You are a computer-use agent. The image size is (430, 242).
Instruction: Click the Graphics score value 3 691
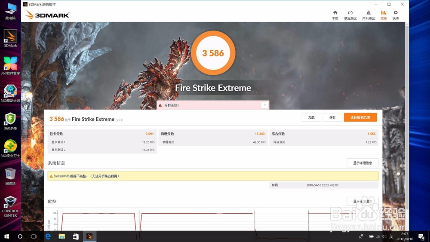point(150,134)
